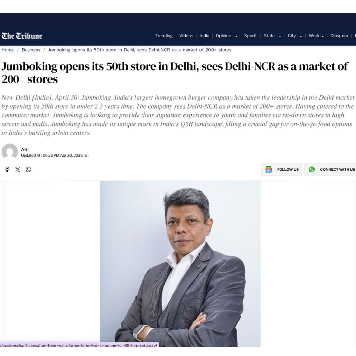The image size is (356, 356).
Task: Click the article photo of man
Action: click(x=180, y=263)
